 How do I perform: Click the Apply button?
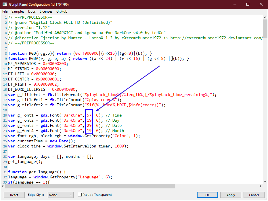231,195
